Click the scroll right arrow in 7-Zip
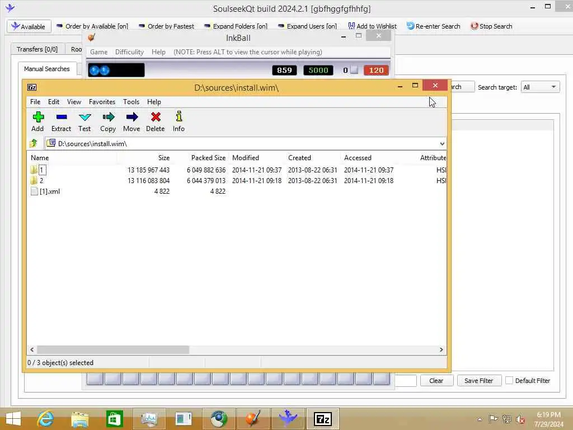573x430 pixels. pyautogui.click(x=441, y=349)
